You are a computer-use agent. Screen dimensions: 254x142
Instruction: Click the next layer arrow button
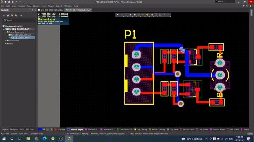(51, 129)
